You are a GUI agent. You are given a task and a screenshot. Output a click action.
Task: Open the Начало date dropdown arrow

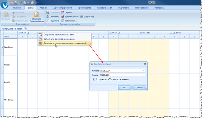tap(143, 71)
